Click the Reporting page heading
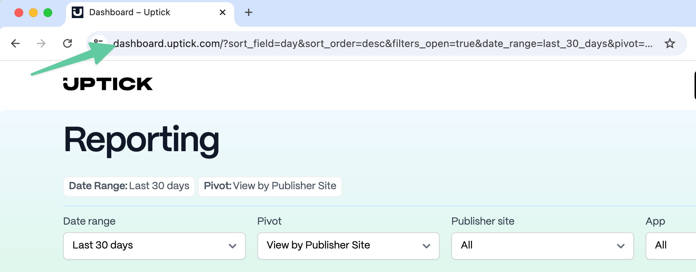Screen dimensions: 696x272 (x=141, y=140)
